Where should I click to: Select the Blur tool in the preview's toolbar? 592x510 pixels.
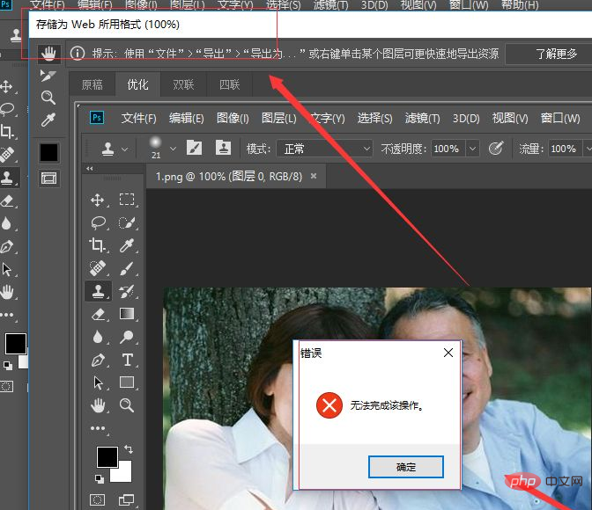(x=98, y=337)
